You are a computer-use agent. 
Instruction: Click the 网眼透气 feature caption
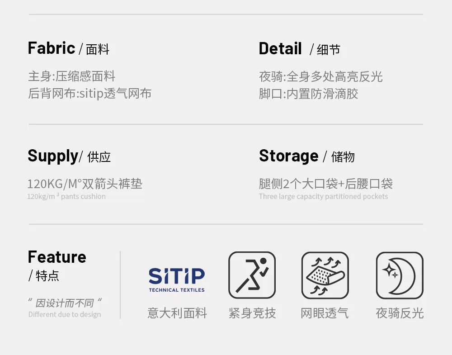pos(325,313)
